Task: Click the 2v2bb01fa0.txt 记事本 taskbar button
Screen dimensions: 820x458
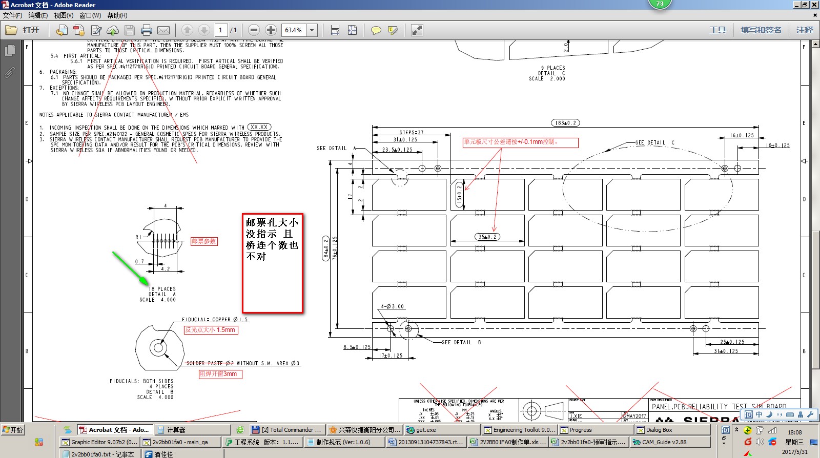Action: [x=99, y=454]
